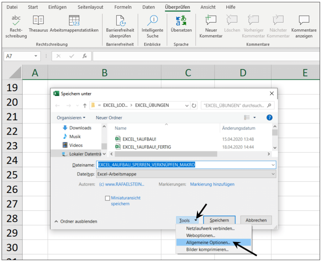Navigate up one folder level
The image size is (321, 262).
click(85, 105)
